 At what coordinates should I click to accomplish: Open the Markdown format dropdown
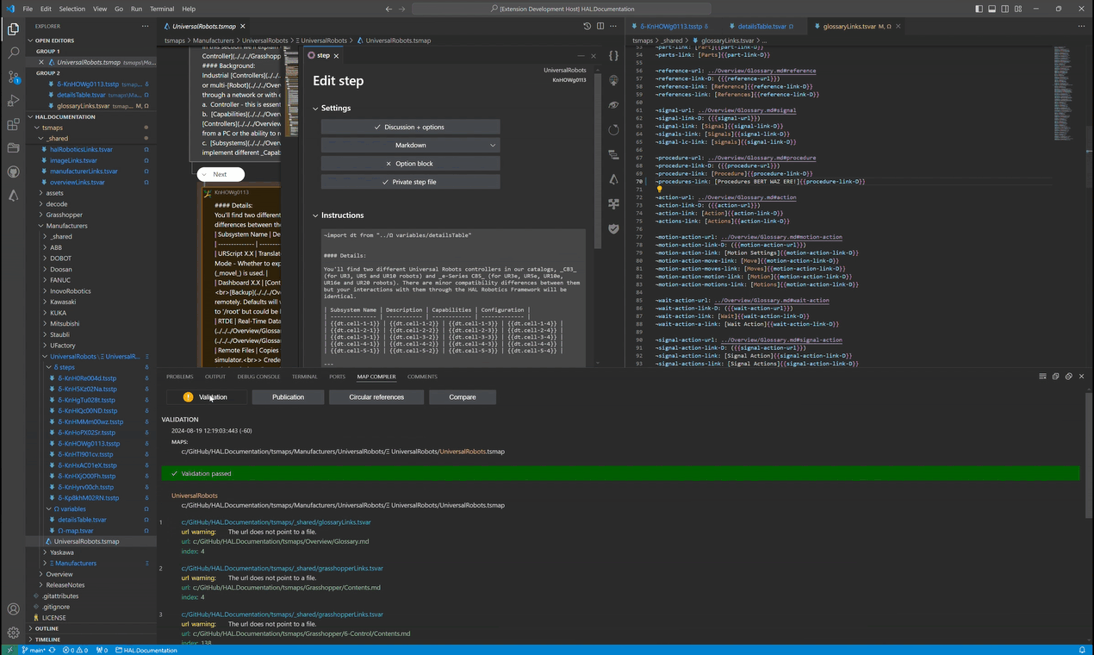click(411, 145)
